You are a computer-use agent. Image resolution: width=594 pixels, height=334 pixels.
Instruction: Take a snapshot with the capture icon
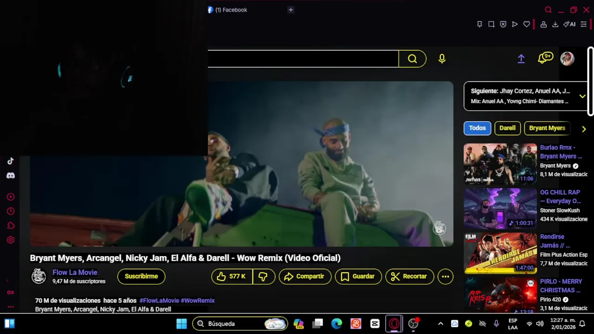point(491,24)
